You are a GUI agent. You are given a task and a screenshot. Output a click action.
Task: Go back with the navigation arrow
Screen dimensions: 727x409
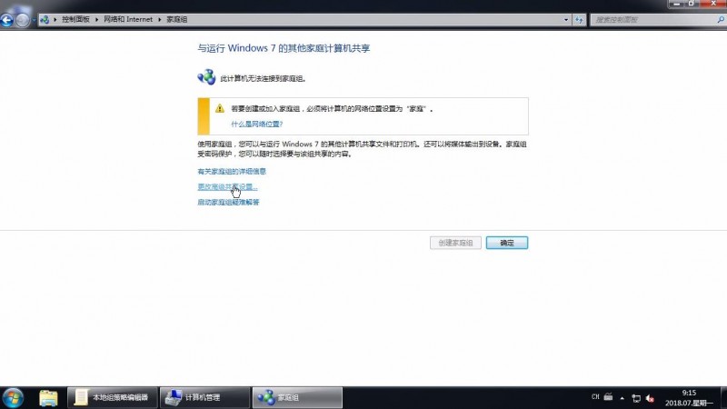click(x=6, y=20)
